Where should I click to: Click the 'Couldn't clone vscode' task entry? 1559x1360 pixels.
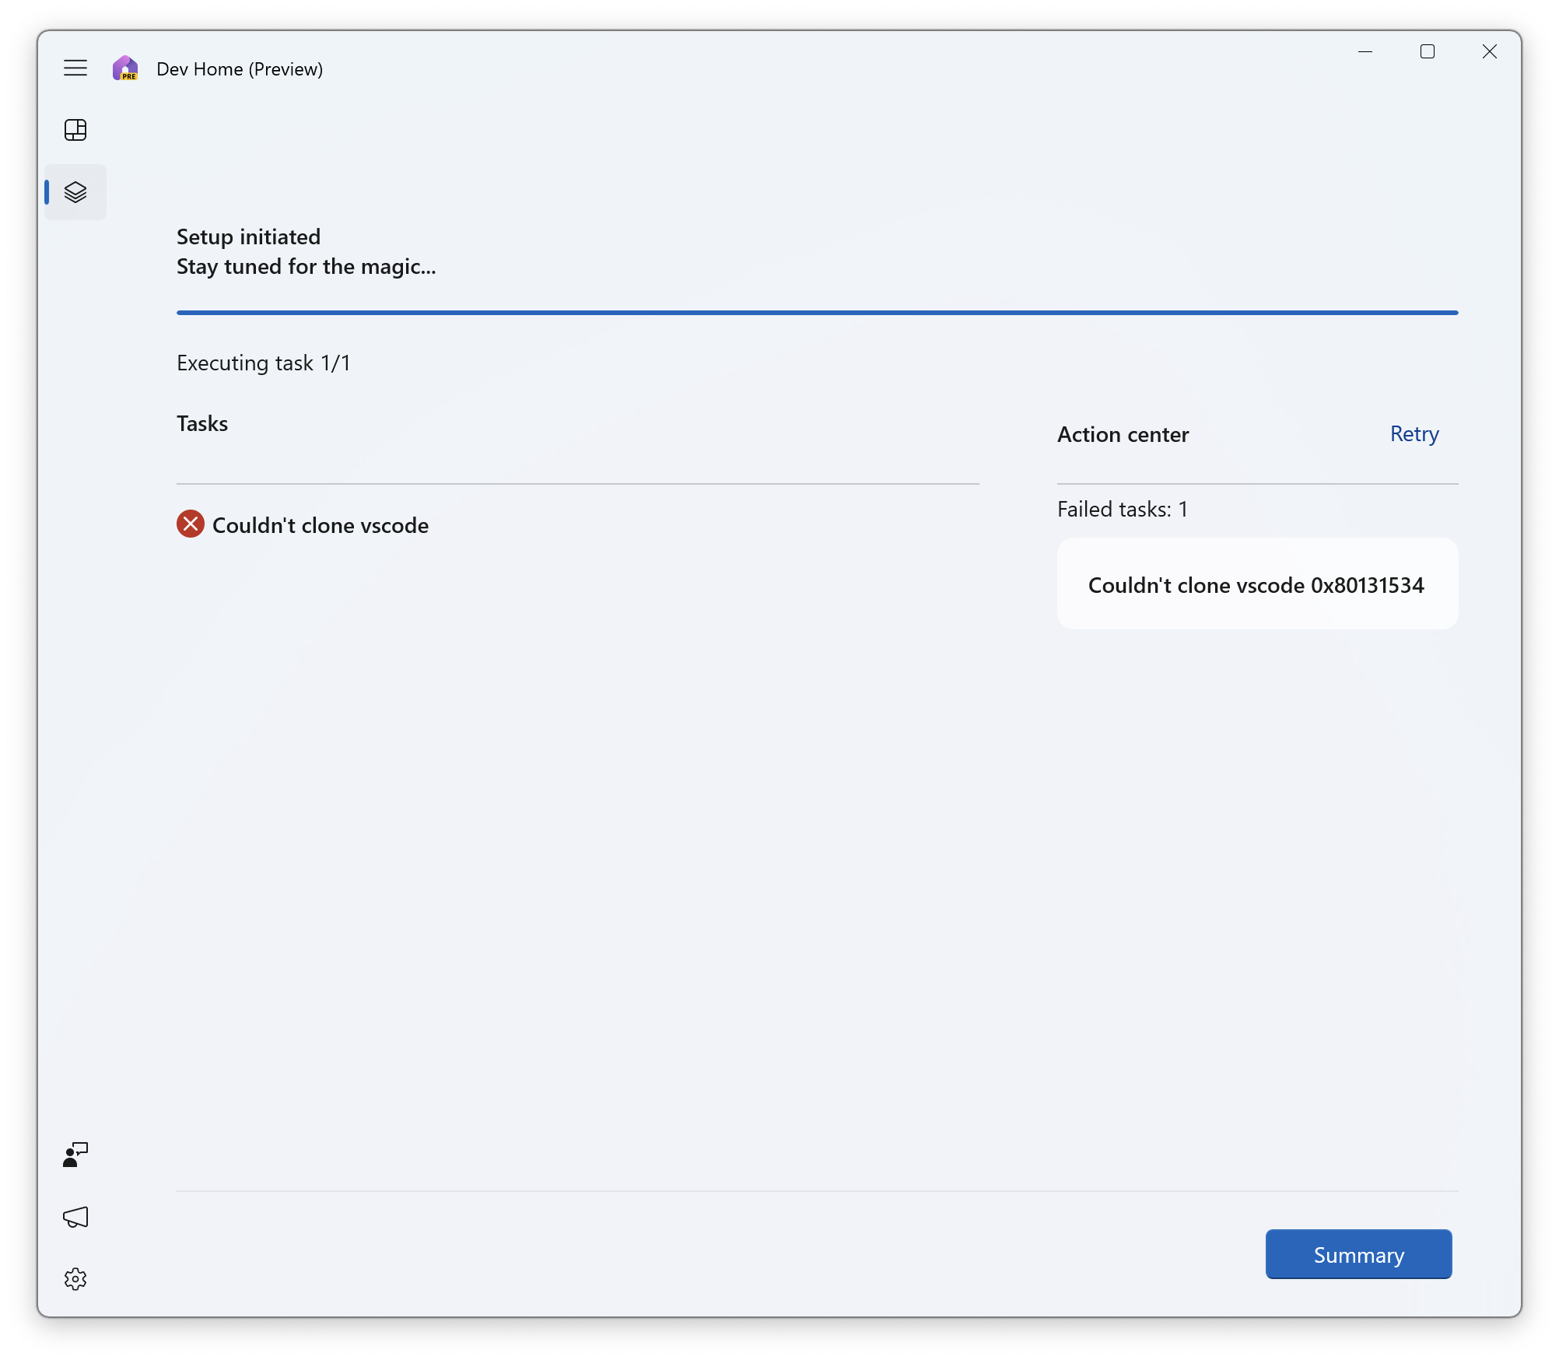321,525
